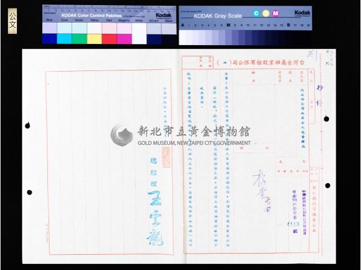This screenshot has height=270, width=361.
Task: Click the 'KODAK Gray Scale' title
Action: (218, 16)
